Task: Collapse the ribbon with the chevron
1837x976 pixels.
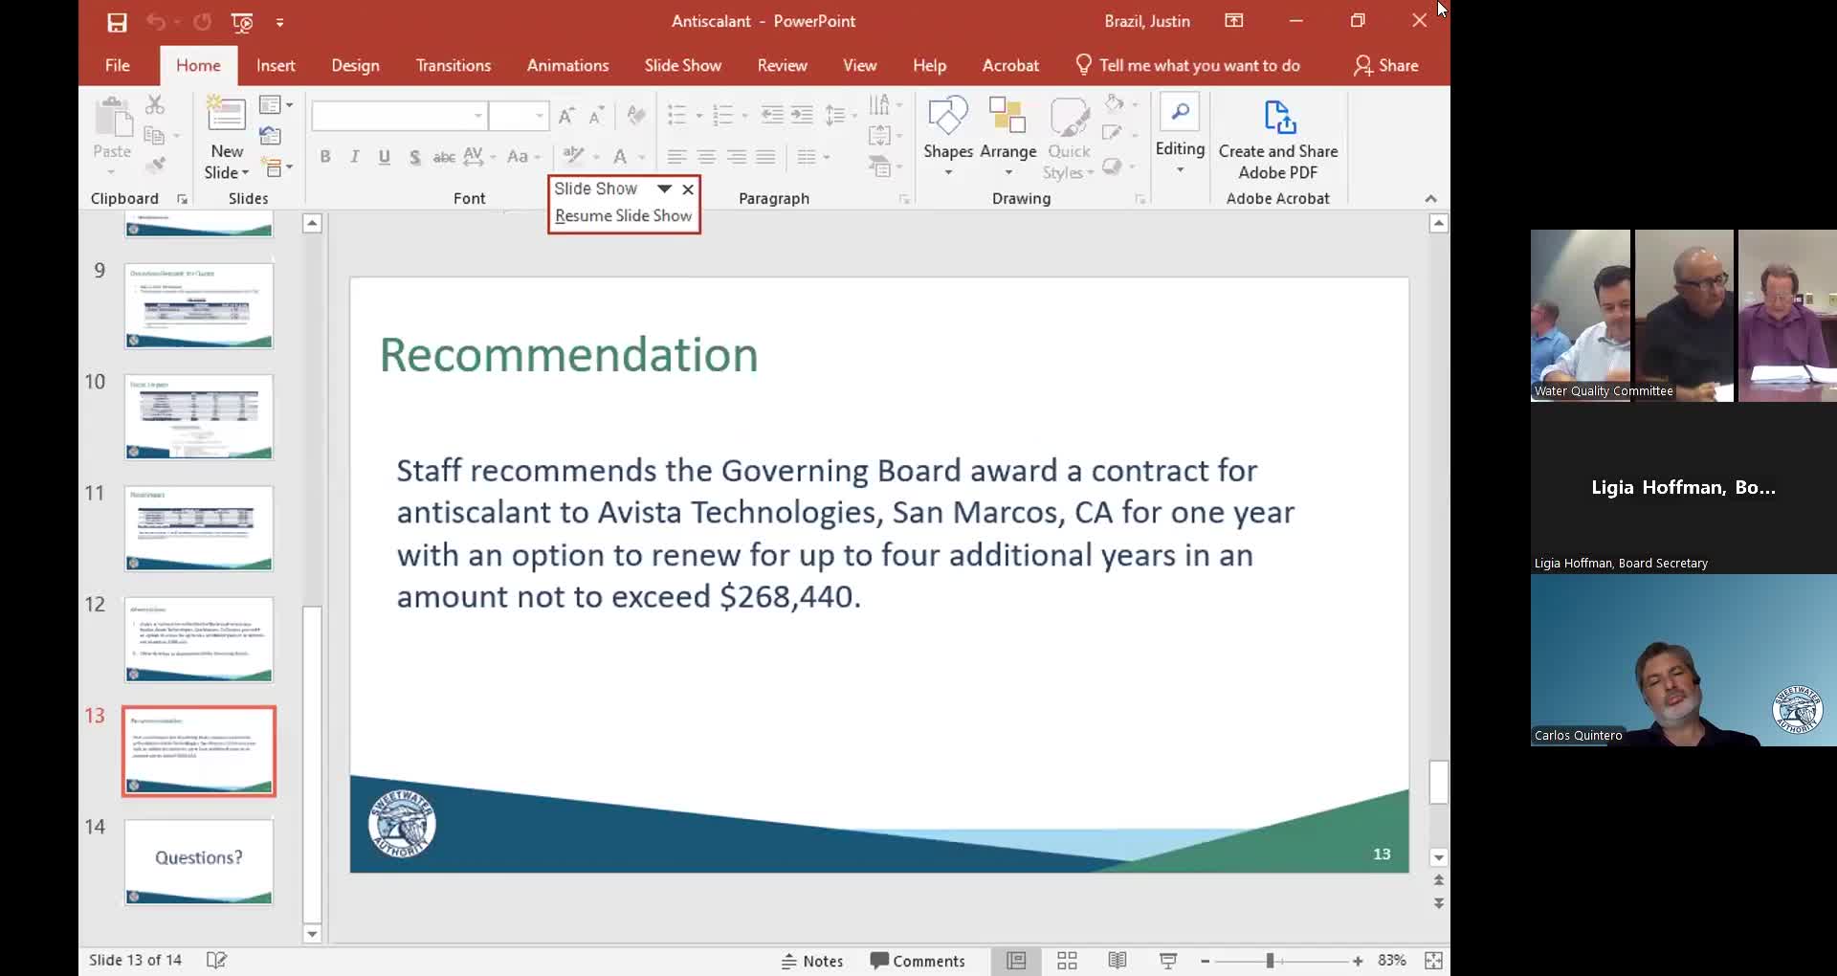Action: tap(1430, 199)
